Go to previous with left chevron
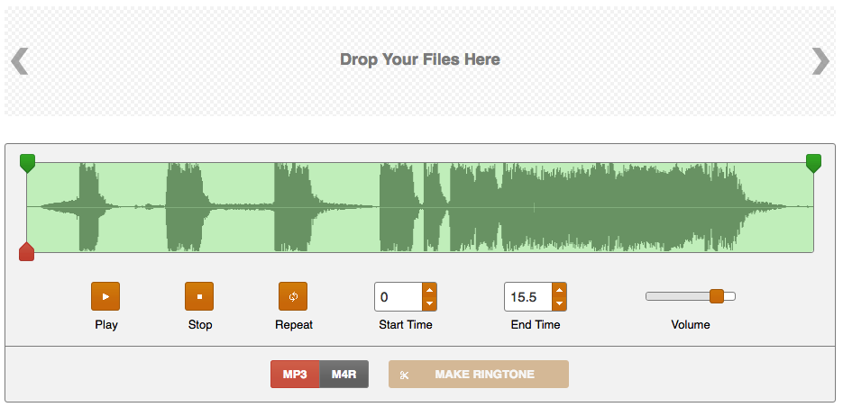This screenshot has height=407, width=843. (x=19, y=60)
